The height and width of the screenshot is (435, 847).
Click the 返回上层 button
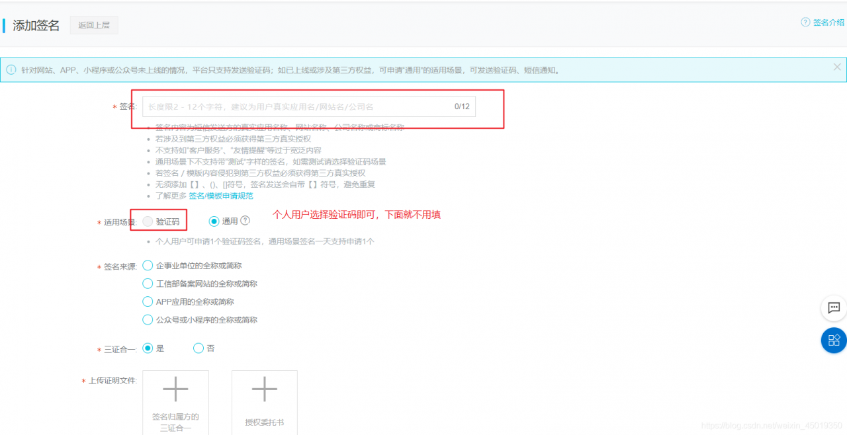click(x=93, y=24)
